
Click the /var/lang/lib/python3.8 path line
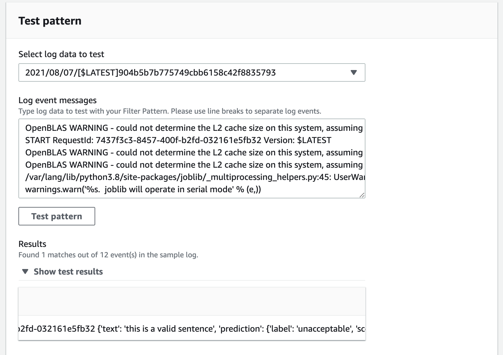[193, 177]
